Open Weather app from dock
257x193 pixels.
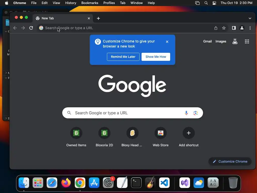pyautogui.click(x=199, y=183)
